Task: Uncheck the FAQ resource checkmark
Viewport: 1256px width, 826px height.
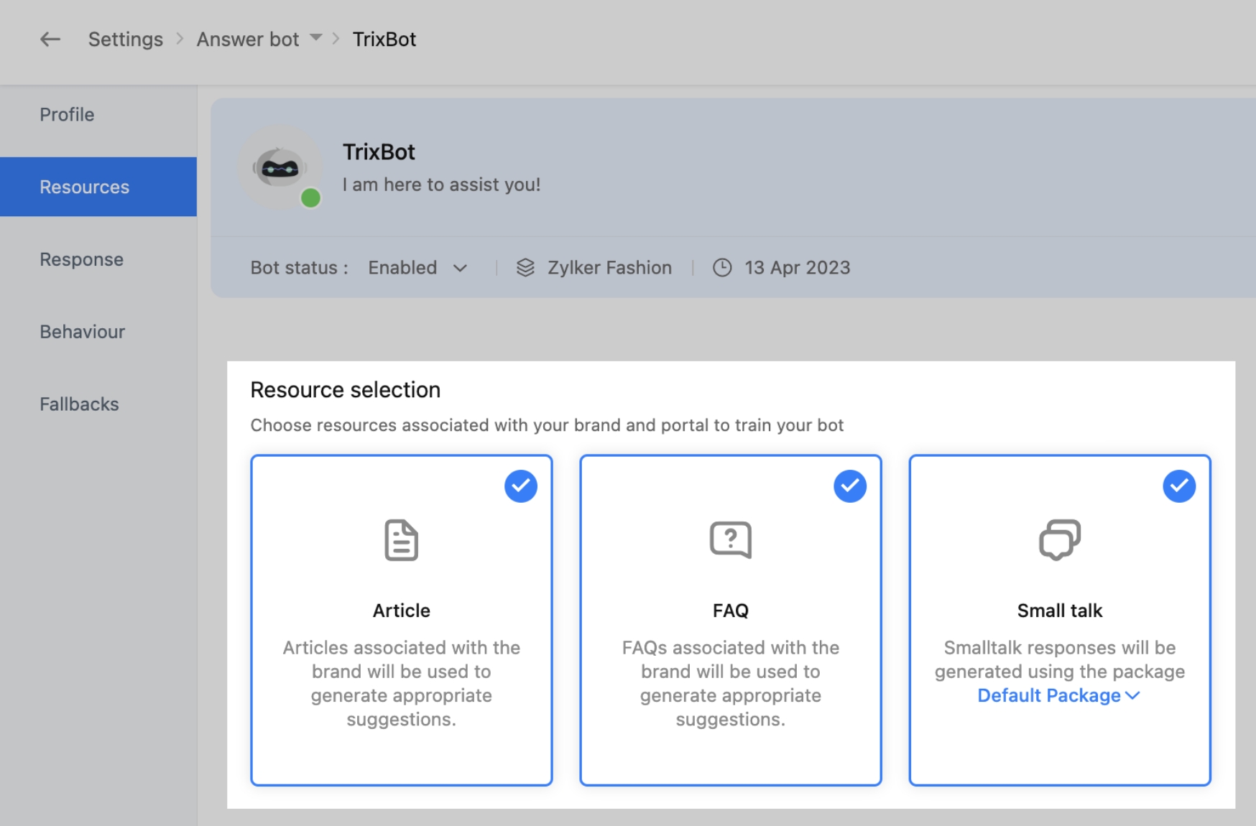Action: pos(849,486)
